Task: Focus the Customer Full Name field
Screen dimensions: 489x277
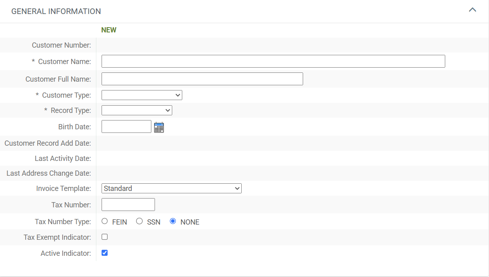Action: click(x=202, y=78)
